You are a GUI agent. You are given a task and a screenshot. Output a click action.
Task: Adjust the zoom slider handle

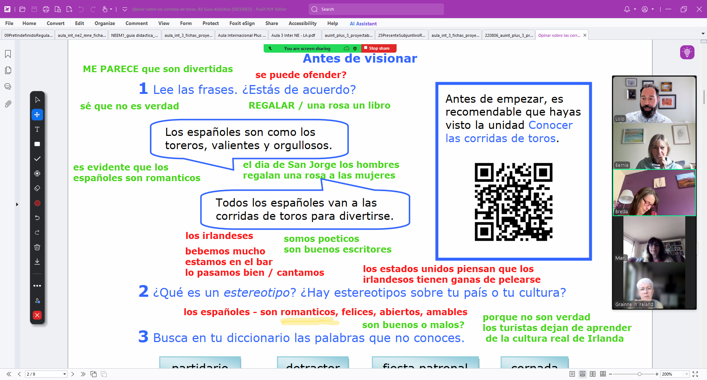pyautogui.click(x=640, y=374)
